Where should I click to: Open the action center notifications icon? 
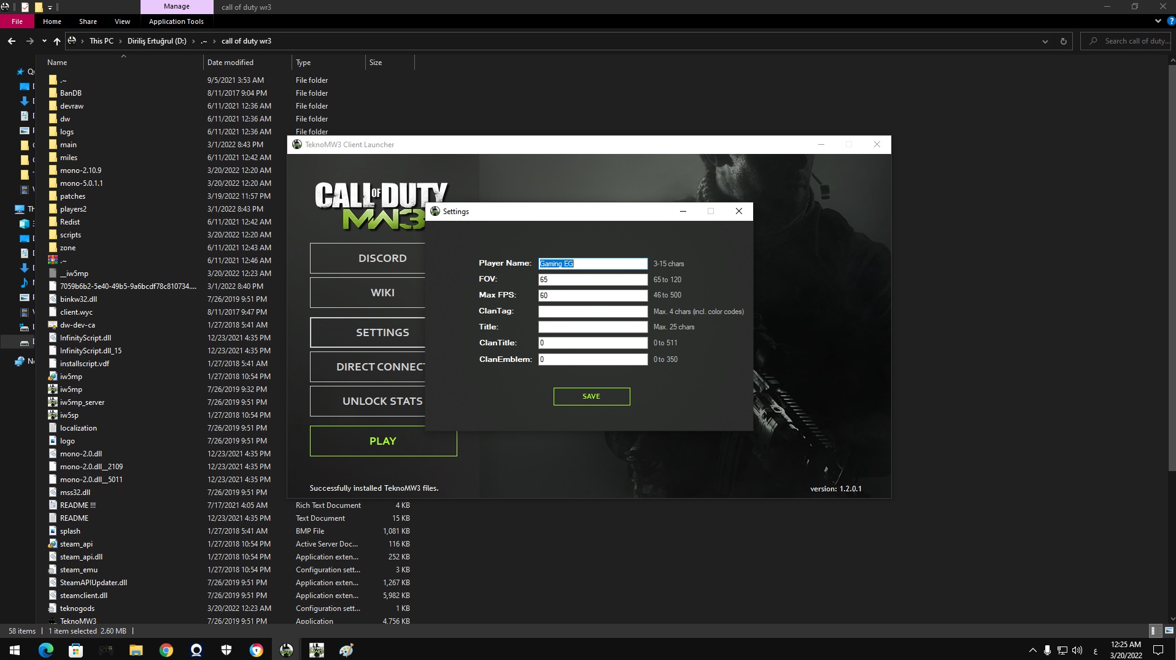click(1158, 650)
